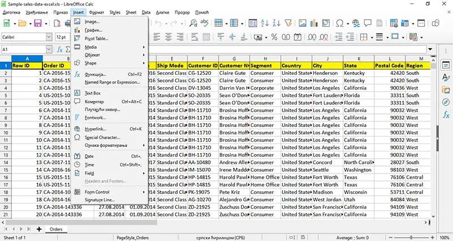This screenshot has height=241, width=453.
Task: Open the Border Style dropdown arrow
Action: tap(387, 37)
